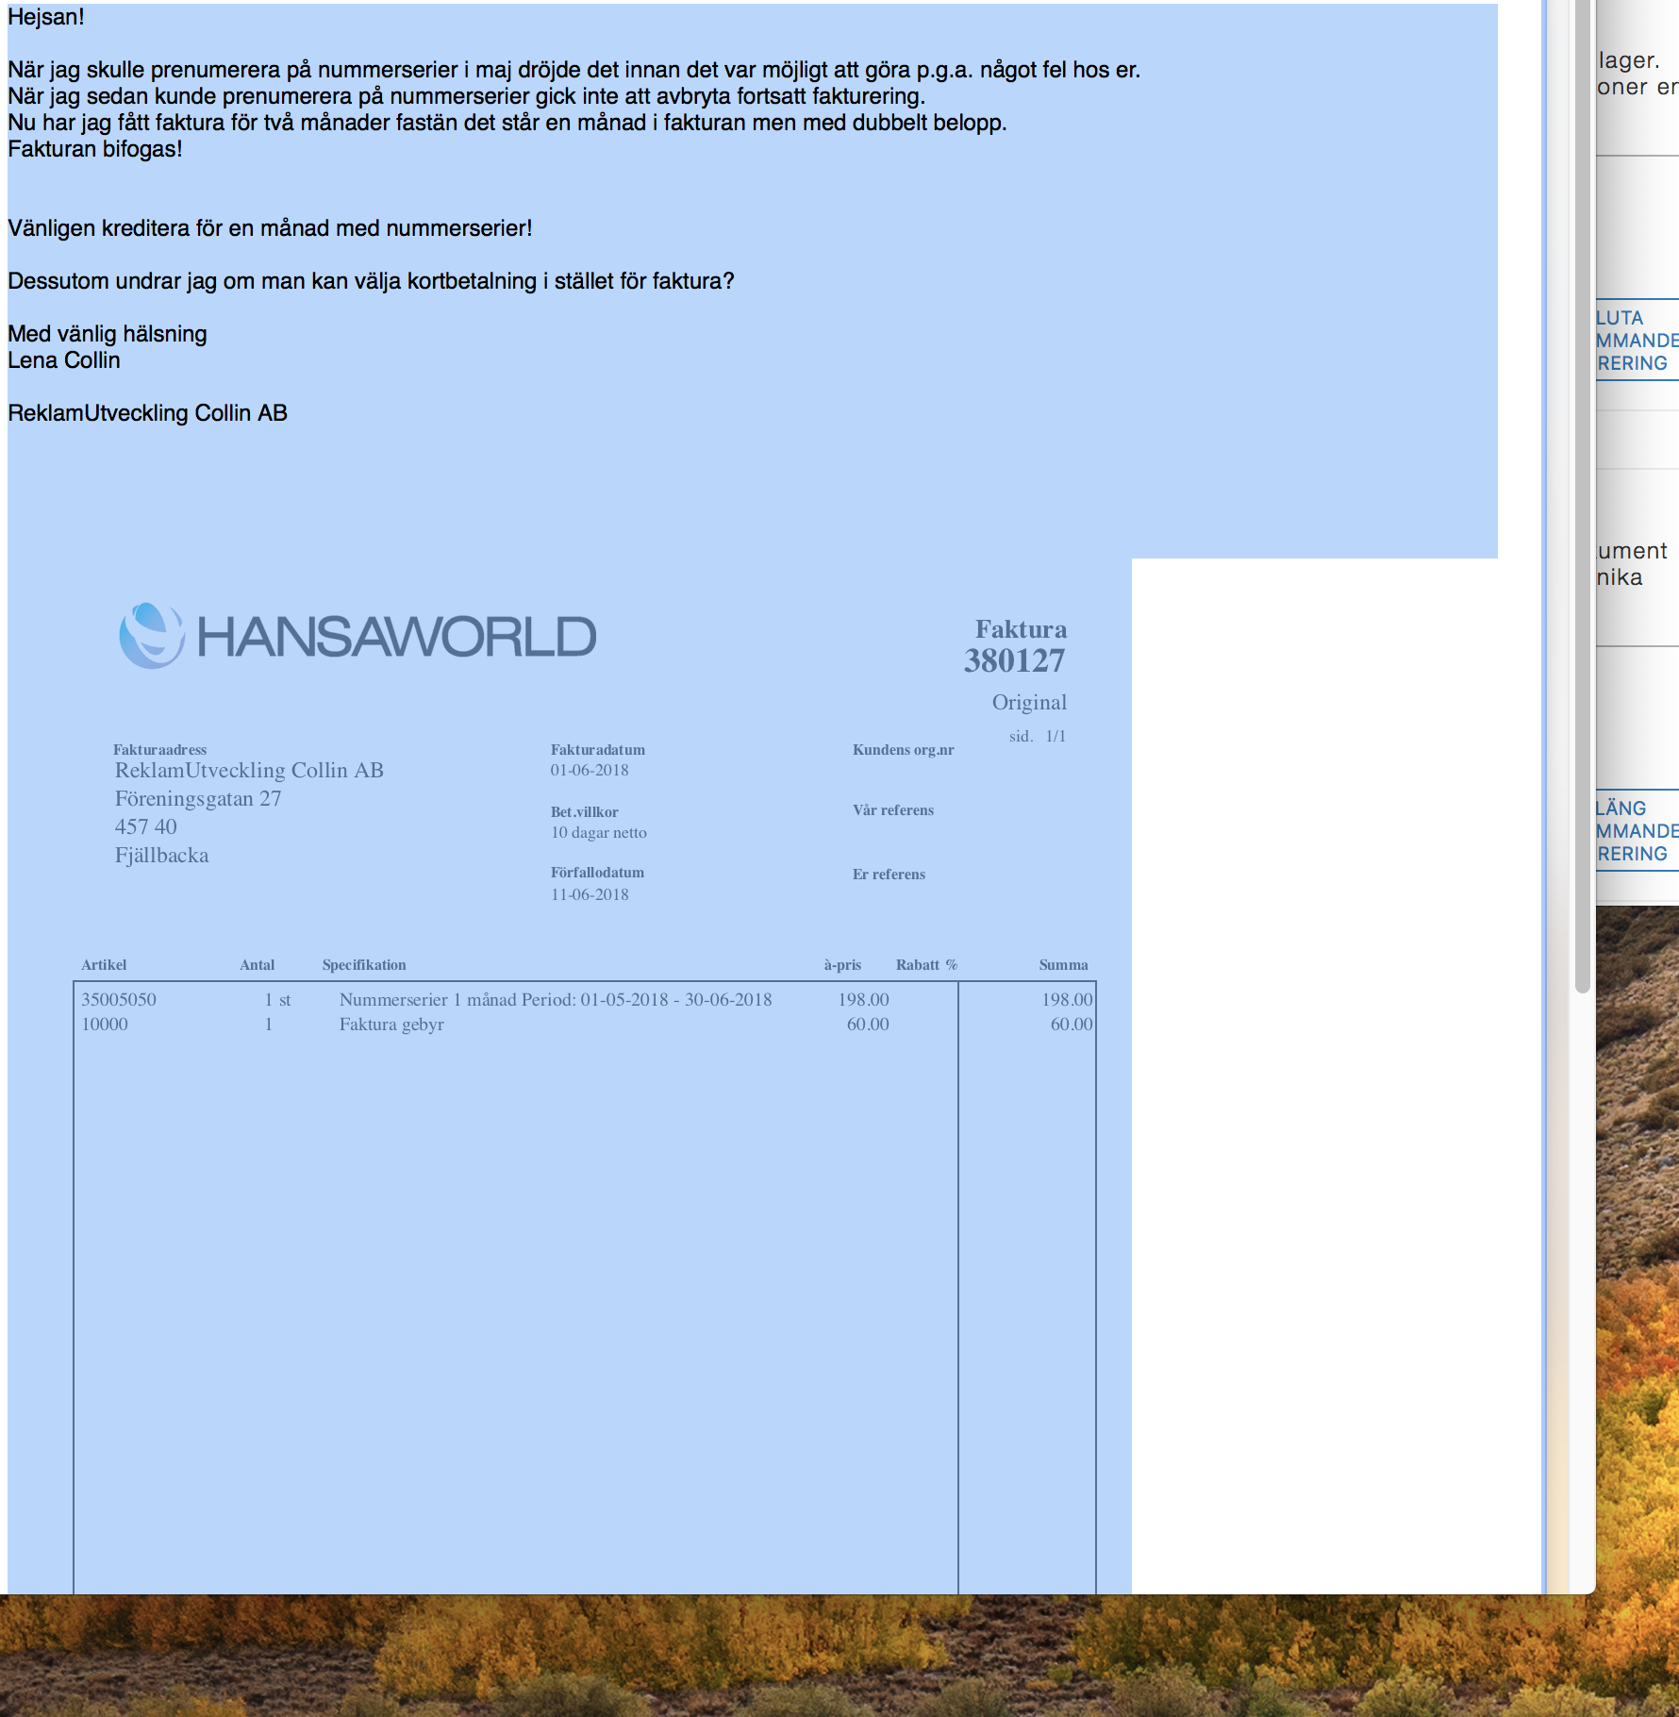Click partial 'LÄNG' link in background window

(1621, 808)
